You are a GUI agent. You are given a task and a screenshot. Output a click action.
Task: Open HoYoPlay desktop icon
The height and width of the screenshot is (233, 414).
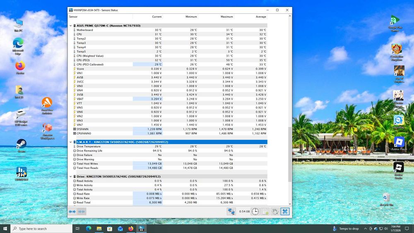pos(399,122)
